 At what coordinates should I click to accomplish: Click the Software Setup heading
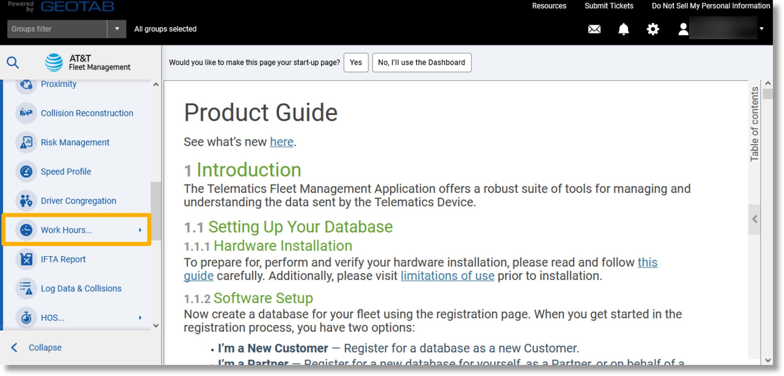[x=263, y=298]
